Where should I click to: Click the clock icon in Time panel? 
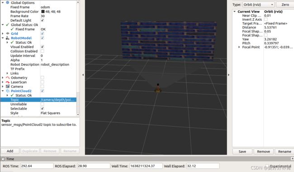3,159
